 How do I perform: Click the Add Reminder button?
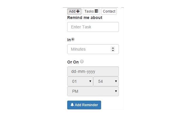click(84, 105)
